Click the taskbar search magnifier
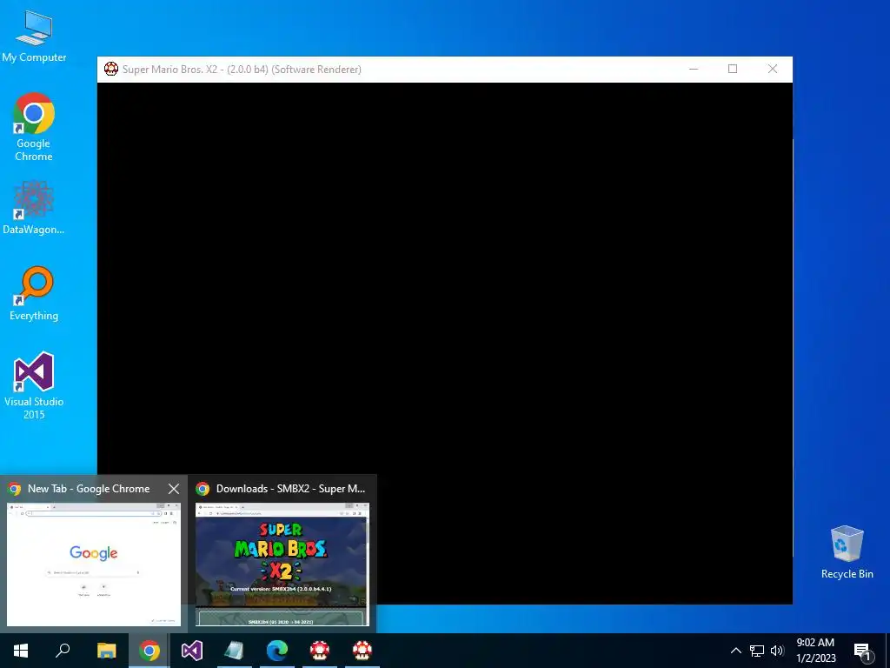Viewport: 890px width, 668px height. point(63,651)
